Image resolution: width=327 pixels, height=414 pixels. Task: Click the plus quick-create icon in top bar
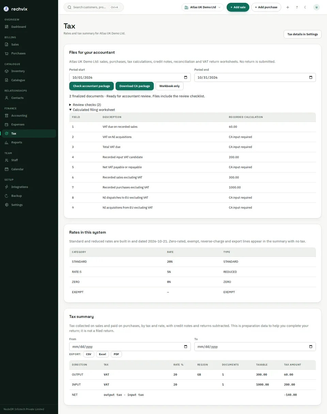287,7
